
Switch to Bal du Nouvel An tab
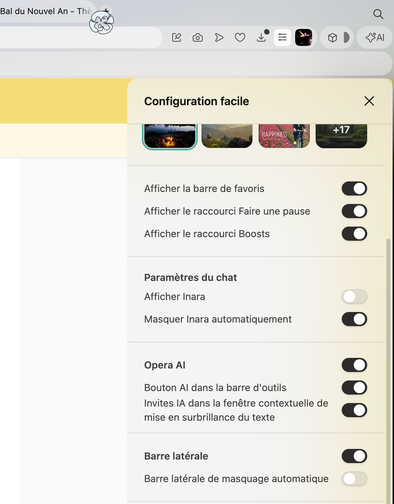(42, 11)
